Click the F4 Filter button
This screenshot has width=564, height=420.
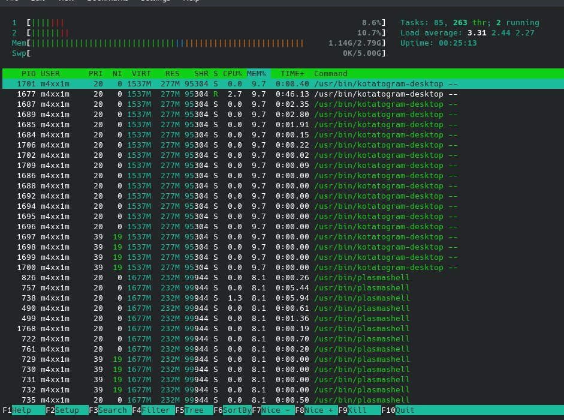[x=153, y=410]
